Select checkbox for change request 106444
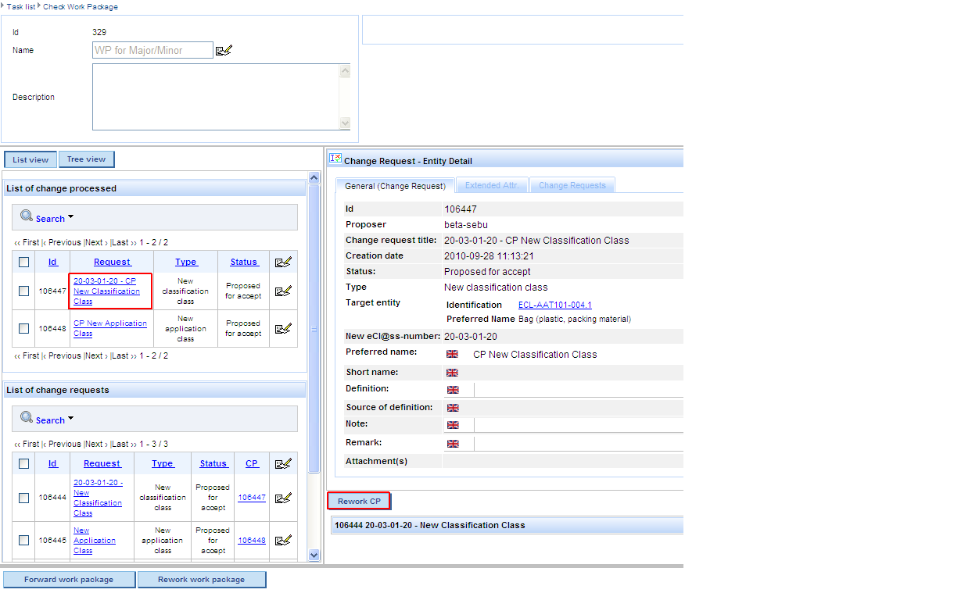The width and height of the screenshot is (954, 593). 24,498
